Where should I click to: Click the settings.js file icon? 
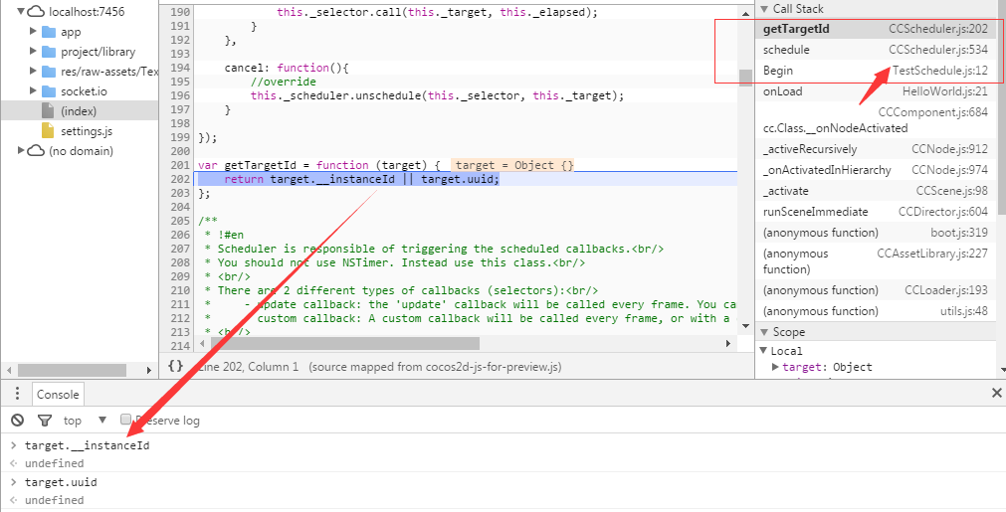(48, 130)
